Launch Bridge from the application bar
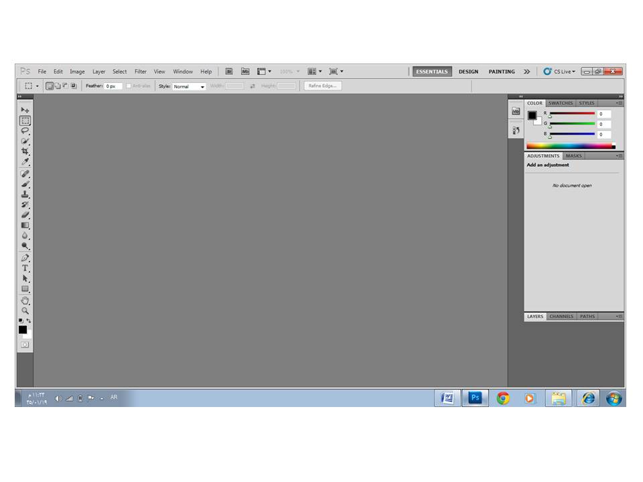This screenshot has width=643, height=482. click(229, 72)
